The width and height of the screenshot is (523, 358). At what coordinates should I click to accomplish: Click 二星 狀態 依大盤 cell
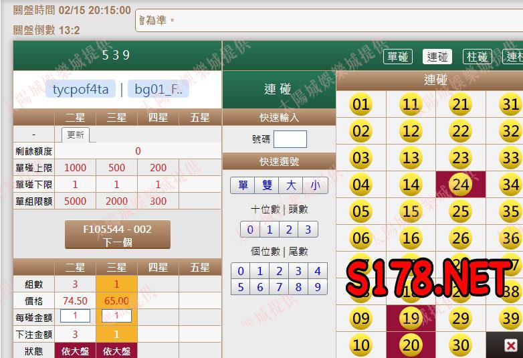pos(75,351)
